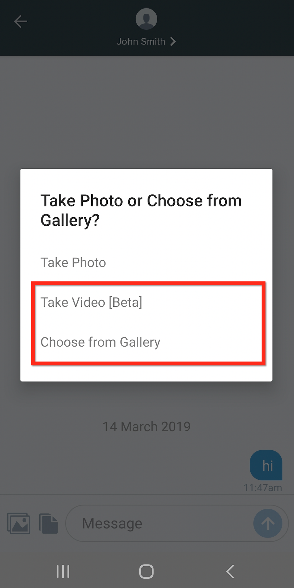The width and height of the screenshot is (294, 588).
Task: Tap the 14 March 2019 date label
Action: [x=146, y=426]
